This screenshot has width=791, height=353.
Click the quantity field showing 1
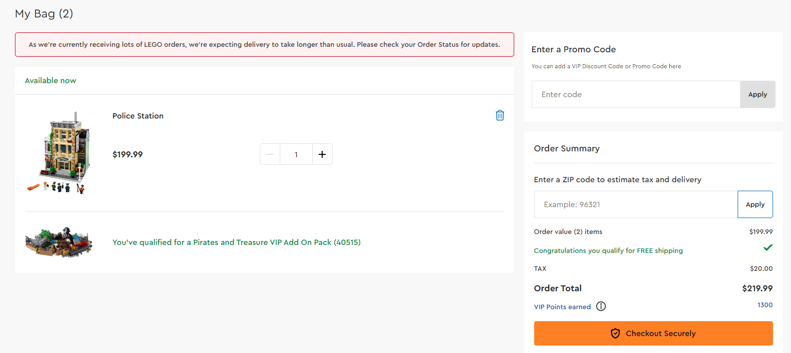[x=296, y=154]
